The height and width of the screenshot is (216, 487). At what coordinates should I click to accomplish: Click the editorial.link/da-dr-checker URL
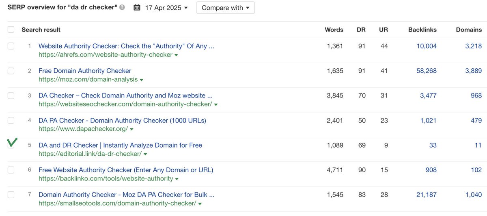tap(90, 154)
